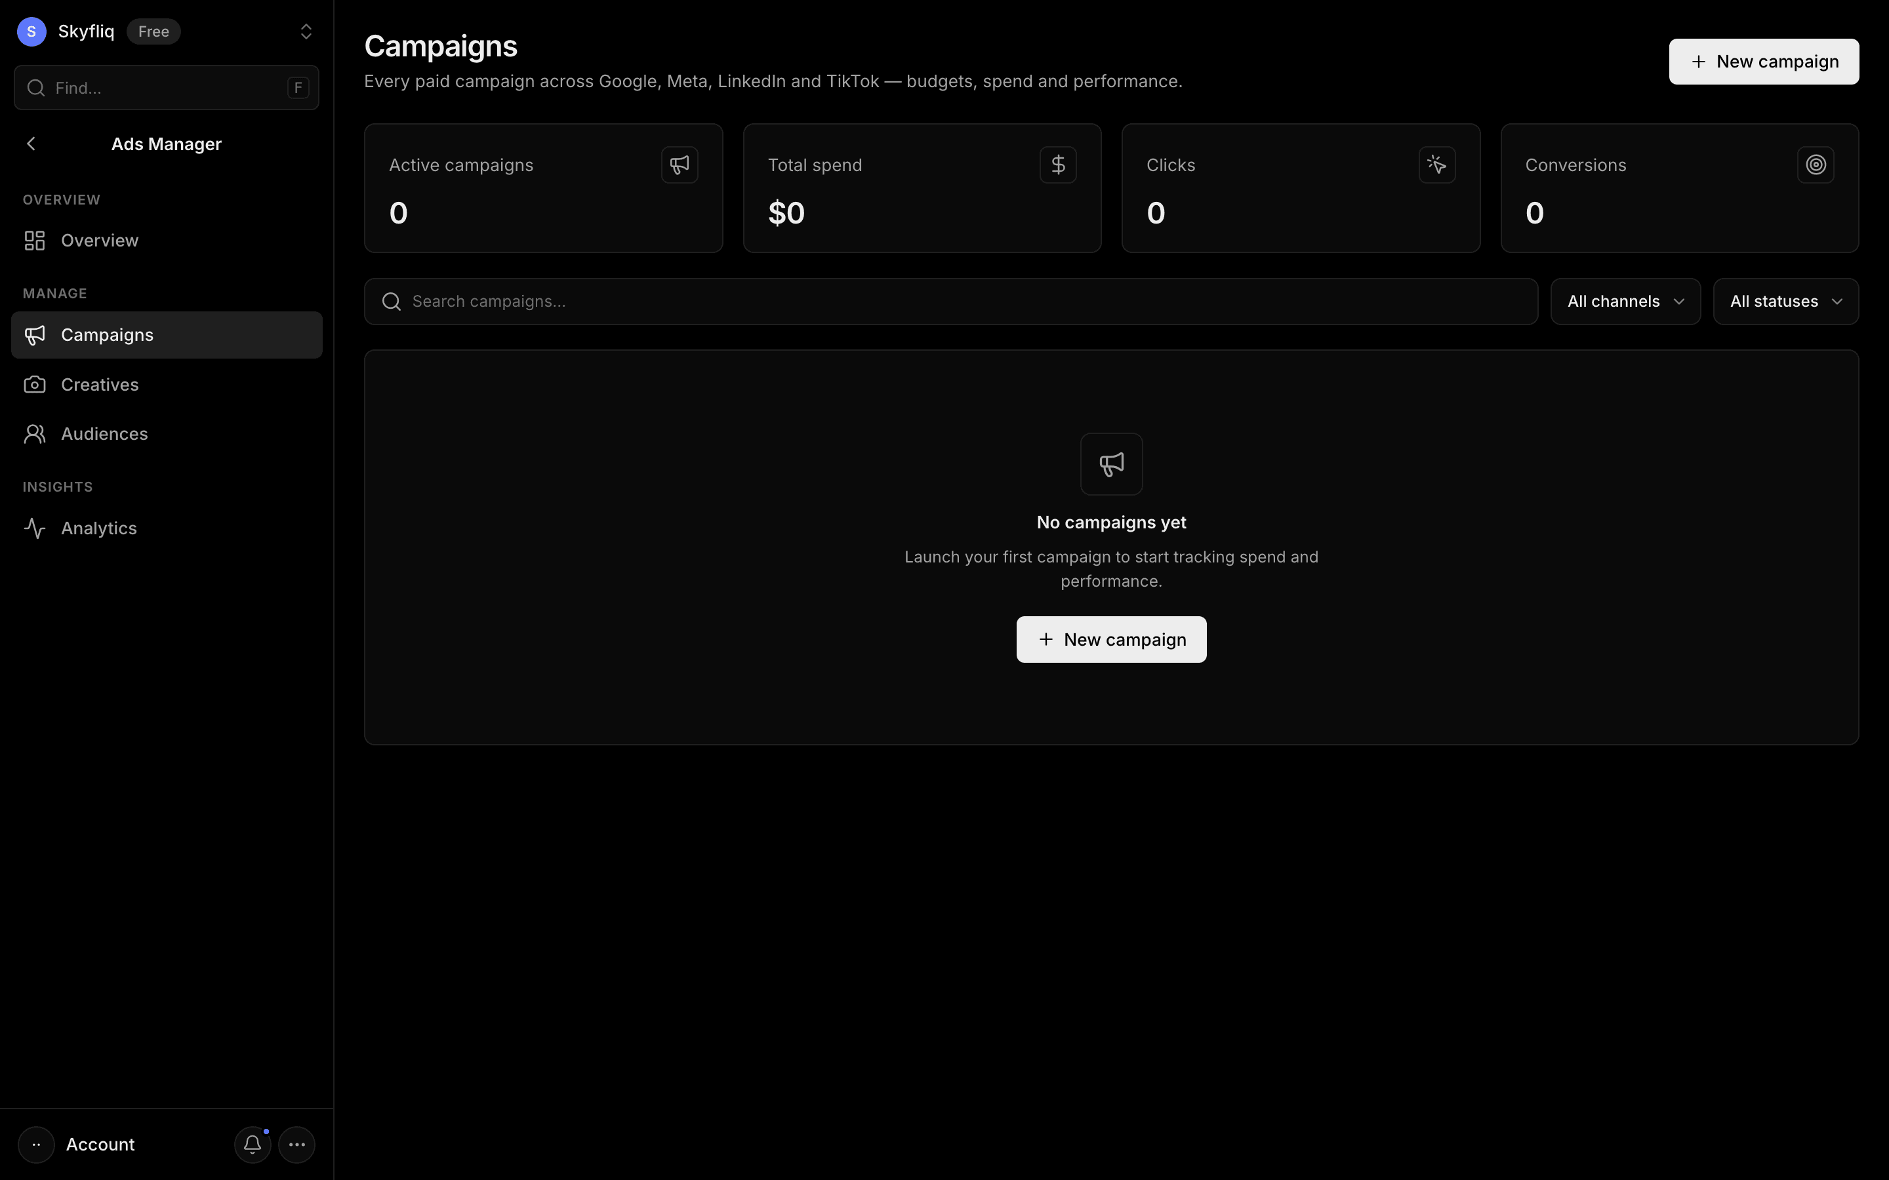Open the Creatives section
The width and height of the screenshot is (1889, 1180).
pyautogui.click(x=166, y=385)
